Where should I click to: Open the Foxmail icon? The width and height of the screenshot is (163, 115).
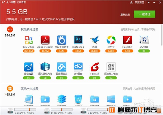[95, 67]
